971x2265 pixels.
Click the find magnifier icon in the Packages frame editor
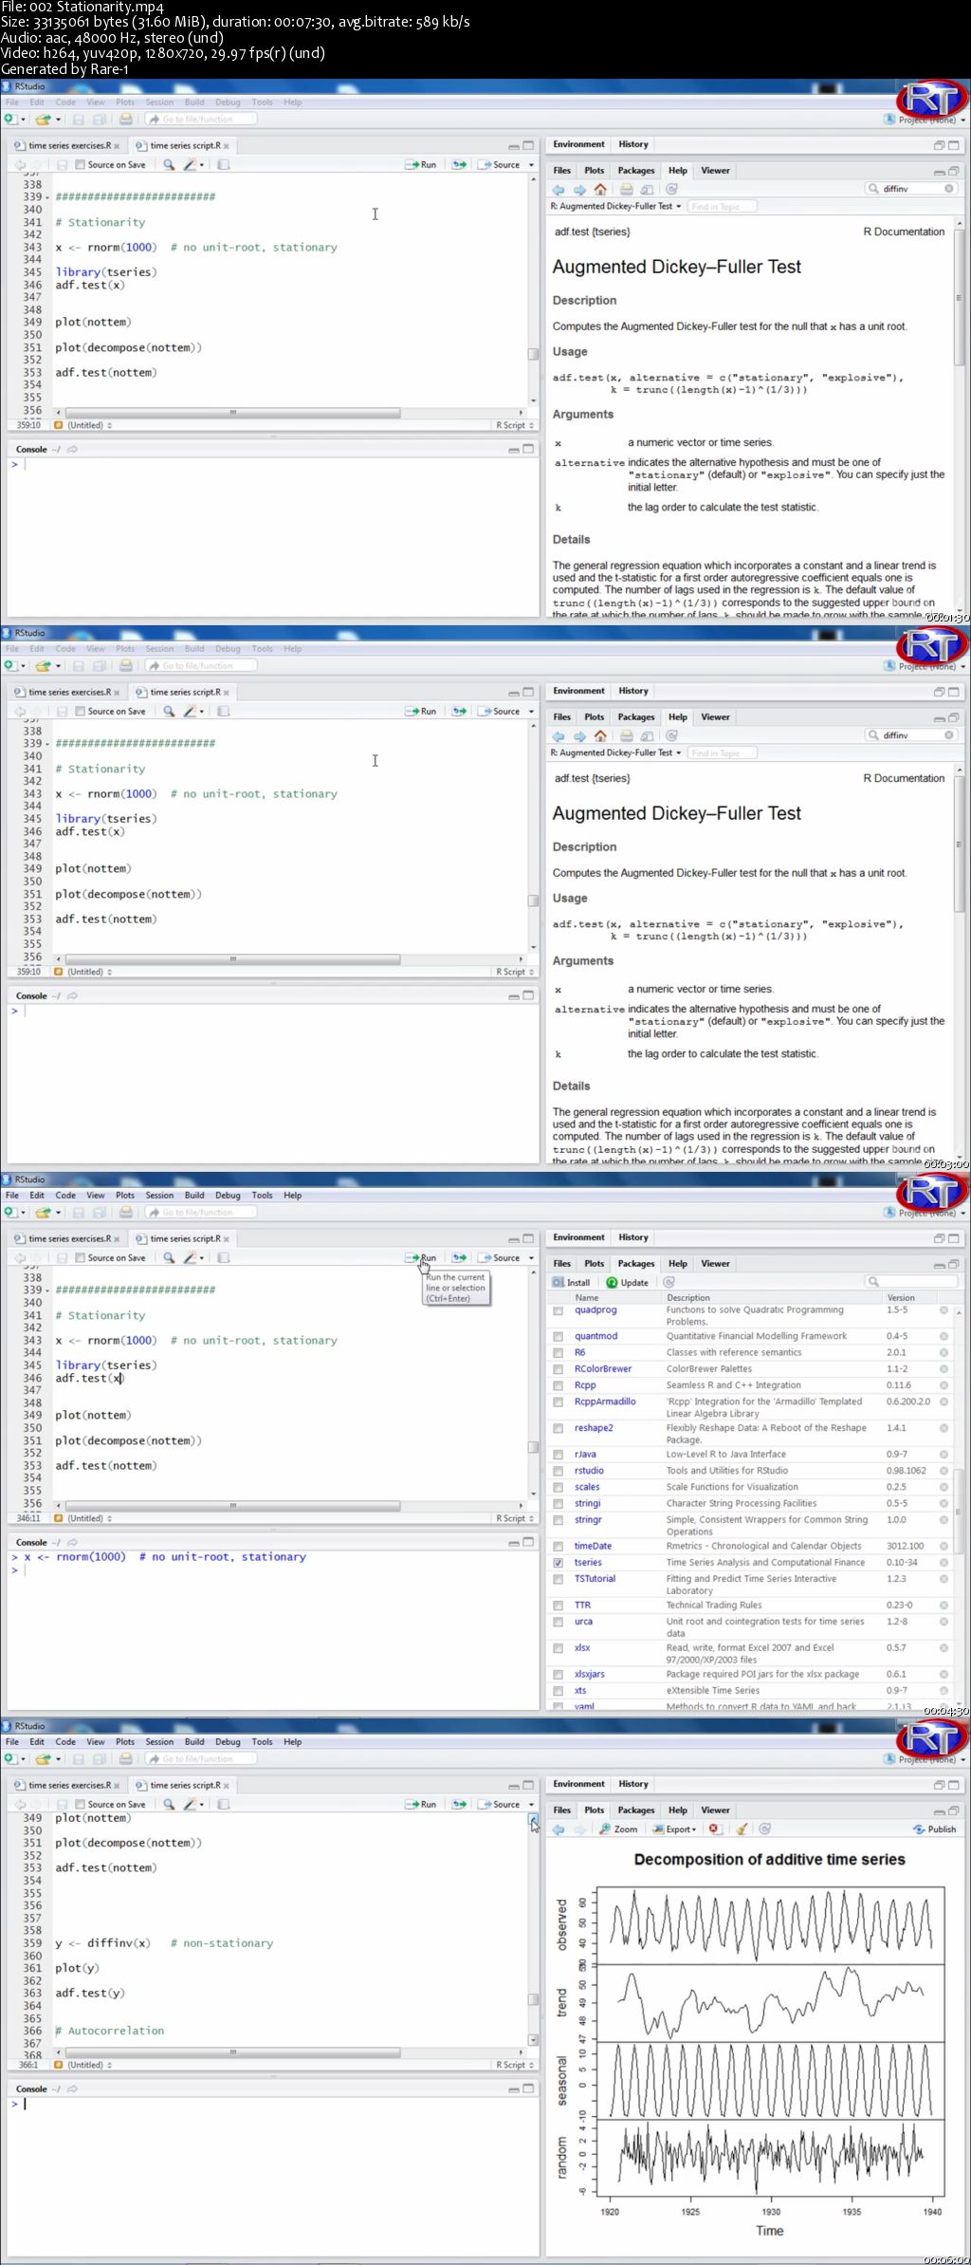point(169,1257)
